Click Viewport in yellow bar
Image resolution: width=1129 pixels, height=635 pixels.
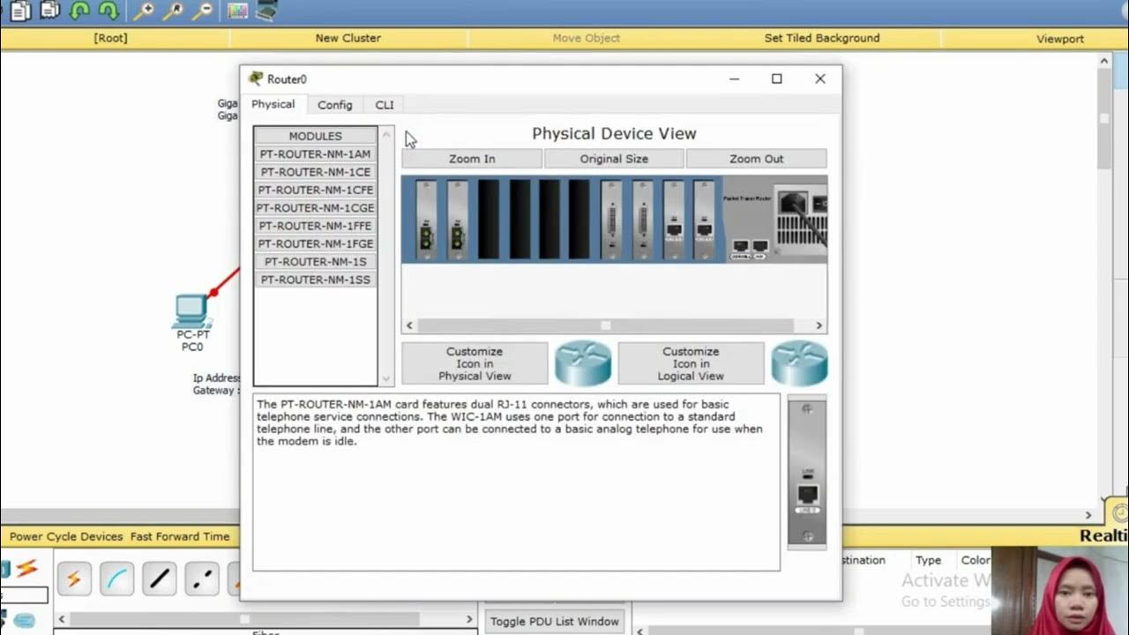point(1060,39)
